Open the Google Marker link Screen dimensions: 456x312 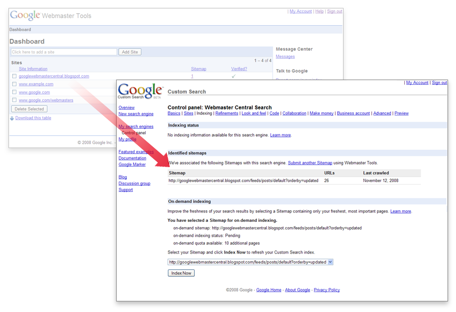pos(132,164)
